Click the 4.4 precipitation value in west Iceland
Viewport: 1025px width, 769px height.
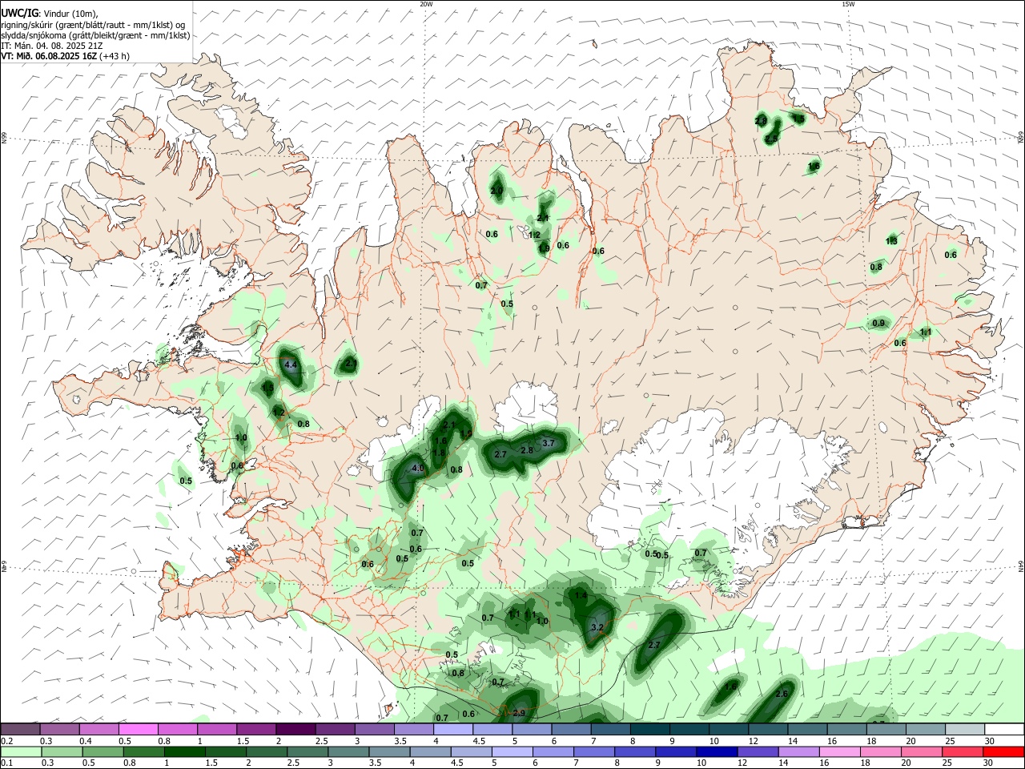tap(291, 365)
